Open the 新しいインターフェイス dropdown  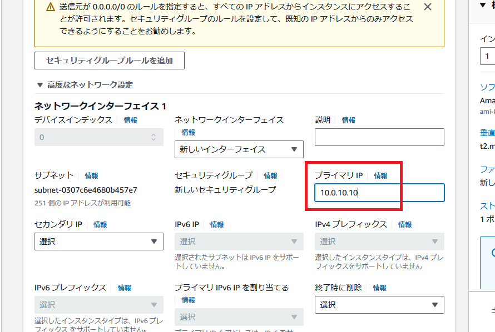[x=239, y=149]
